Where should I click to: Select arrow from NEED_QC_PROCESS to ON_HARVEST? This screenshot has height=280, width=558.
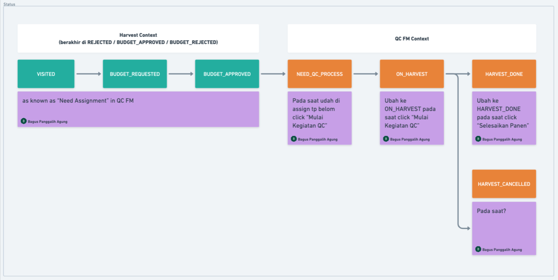(x=366, y=74)
